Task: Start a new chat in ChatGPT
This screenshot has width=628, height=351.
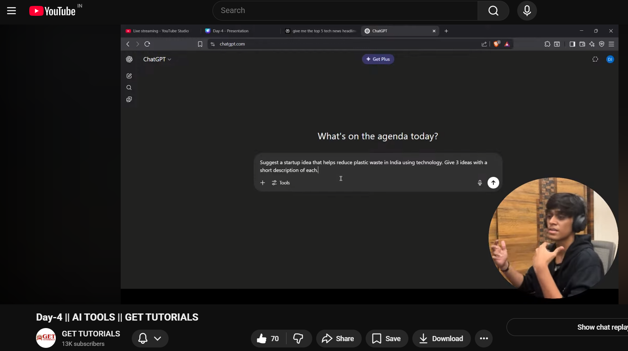Action: click(129, 76)
